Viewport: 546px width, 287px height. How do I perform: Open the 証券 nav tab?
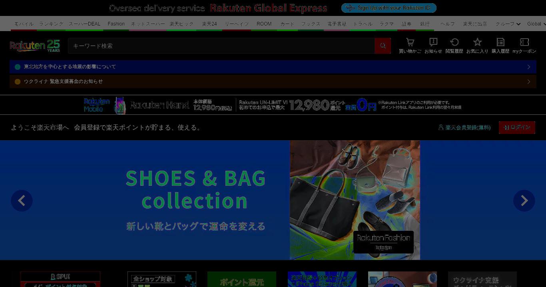pyautogui.click(x=407, y=24)
